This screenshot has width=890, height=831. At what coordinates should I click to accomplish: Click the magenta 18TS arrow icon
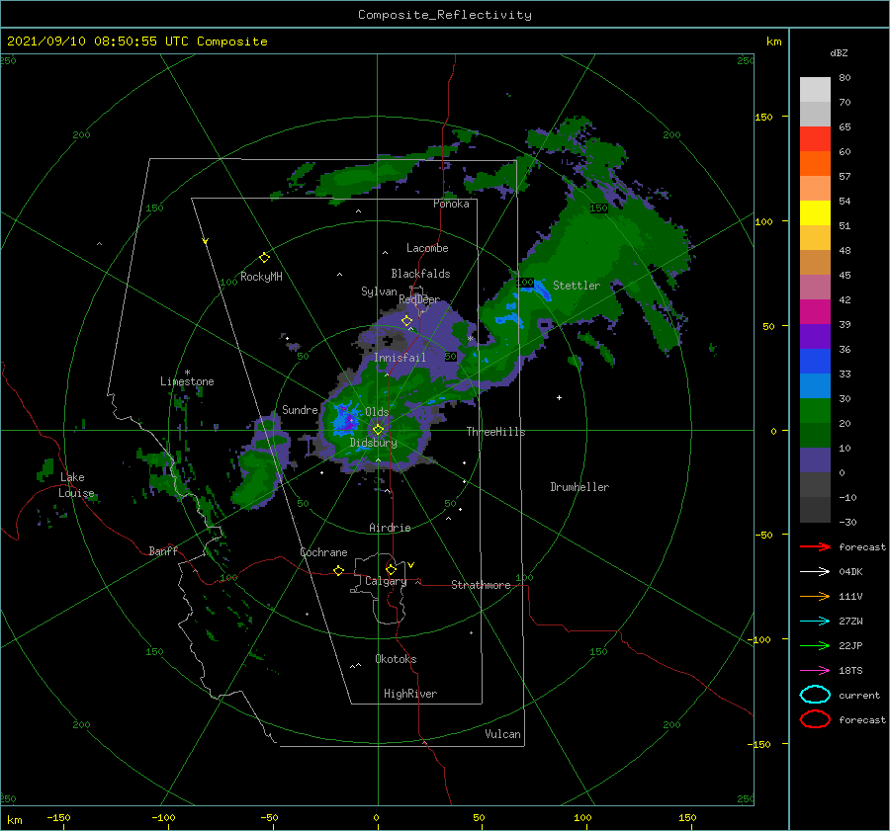(x=815, y=670)
